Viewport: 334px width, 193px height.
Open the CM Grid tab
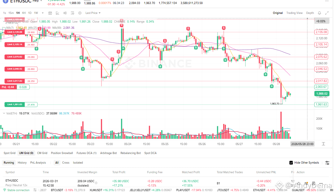click(x=42, y=153)
